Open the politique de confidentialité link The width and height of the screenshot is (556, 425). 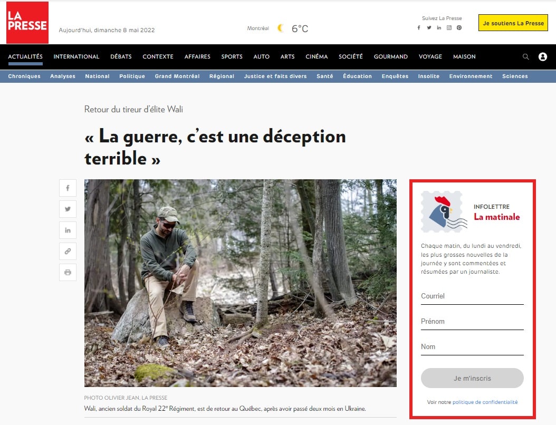(485, 402)
